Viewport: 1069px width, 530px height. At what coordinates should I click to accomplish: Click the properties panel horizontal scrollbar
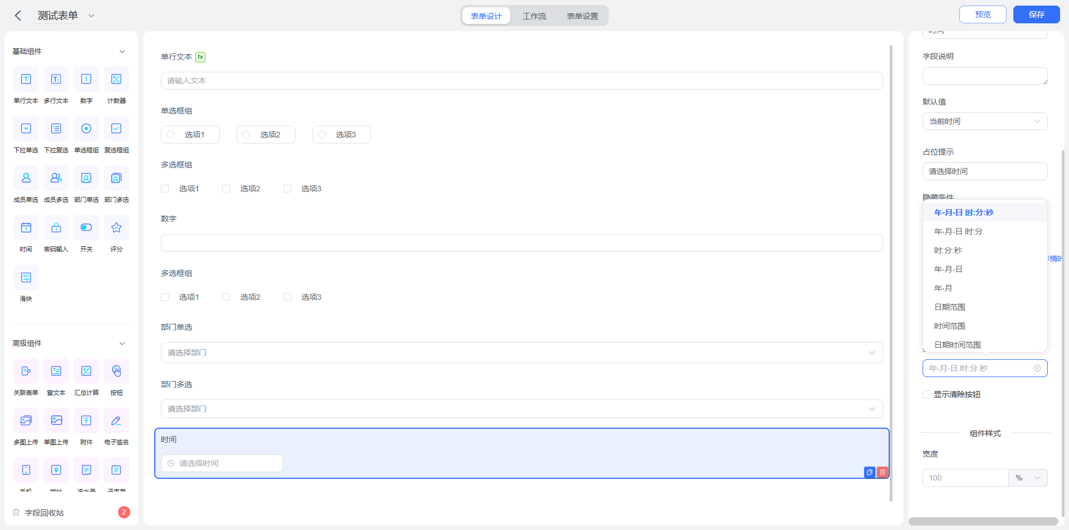983,522
